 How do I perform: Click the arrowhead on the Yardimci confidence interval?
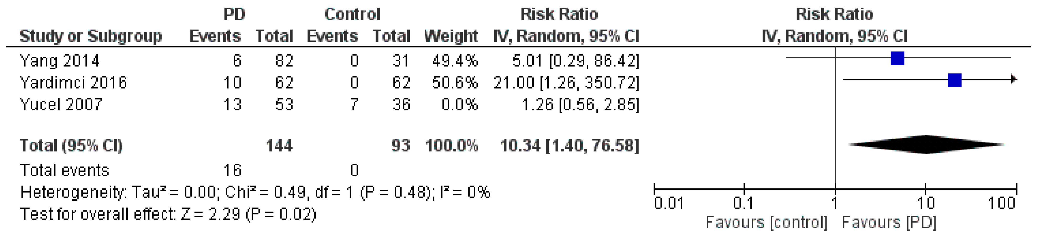pos(1013,80)
